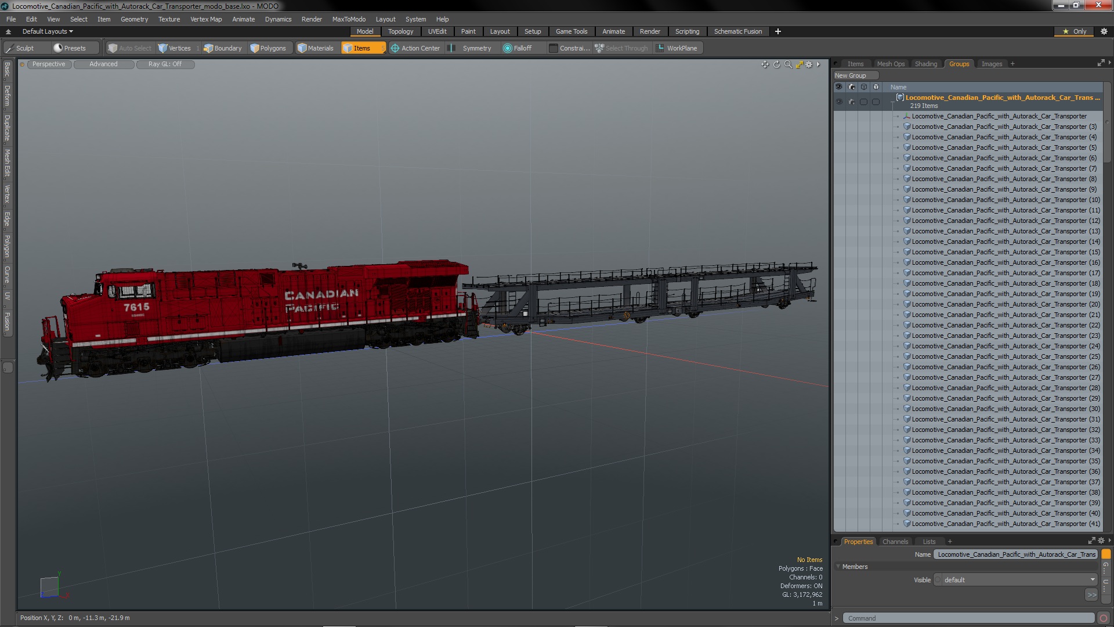Image resolution: width=1114 pixels, height=627 pixels.
Task: Add a new tab to the Groups panel
Action: pyautogui.click(x=1012, y=64)
